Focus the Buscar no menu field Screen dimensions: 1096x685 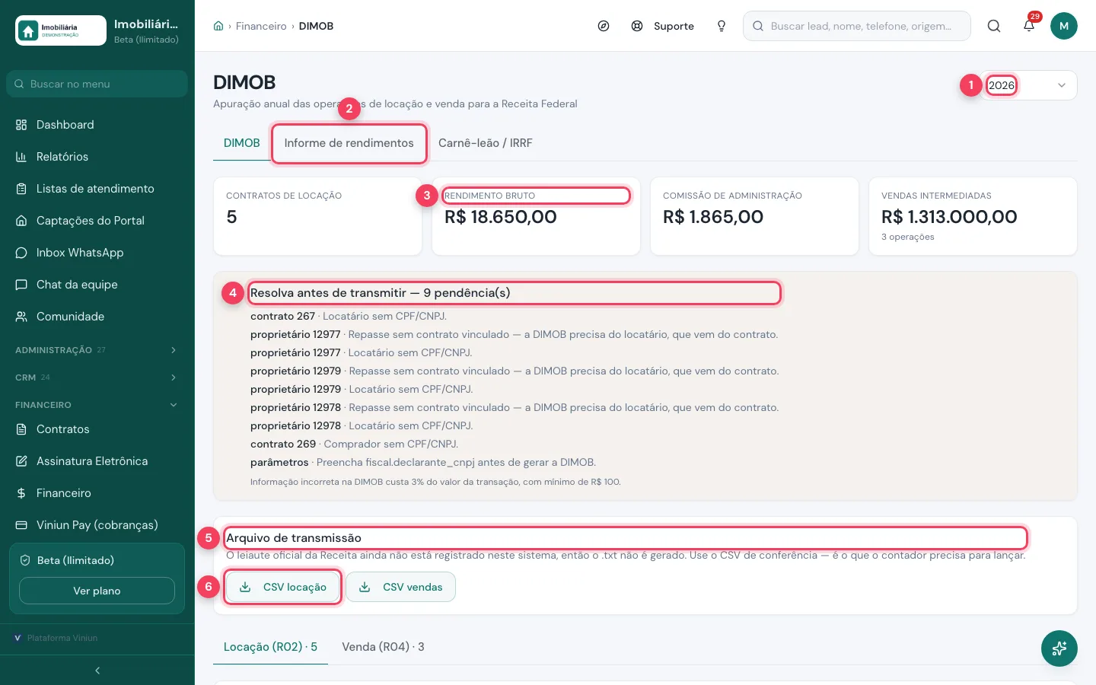click(97, 84)
